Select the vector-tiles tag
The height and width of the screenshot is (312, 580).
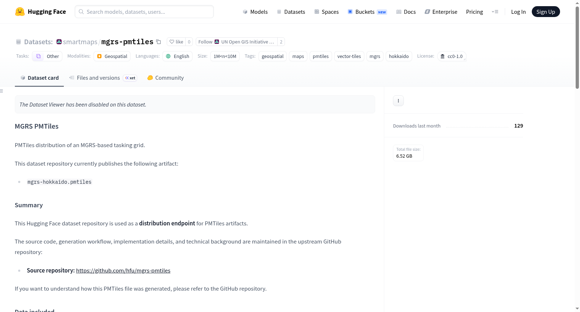(349, 56)
